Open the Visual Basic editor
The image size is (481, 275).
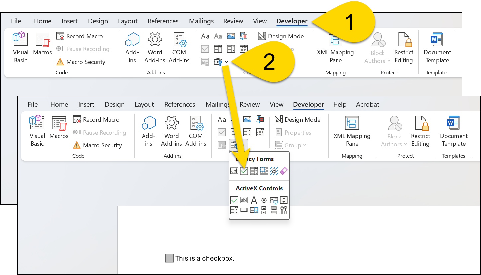click(37, 130)
